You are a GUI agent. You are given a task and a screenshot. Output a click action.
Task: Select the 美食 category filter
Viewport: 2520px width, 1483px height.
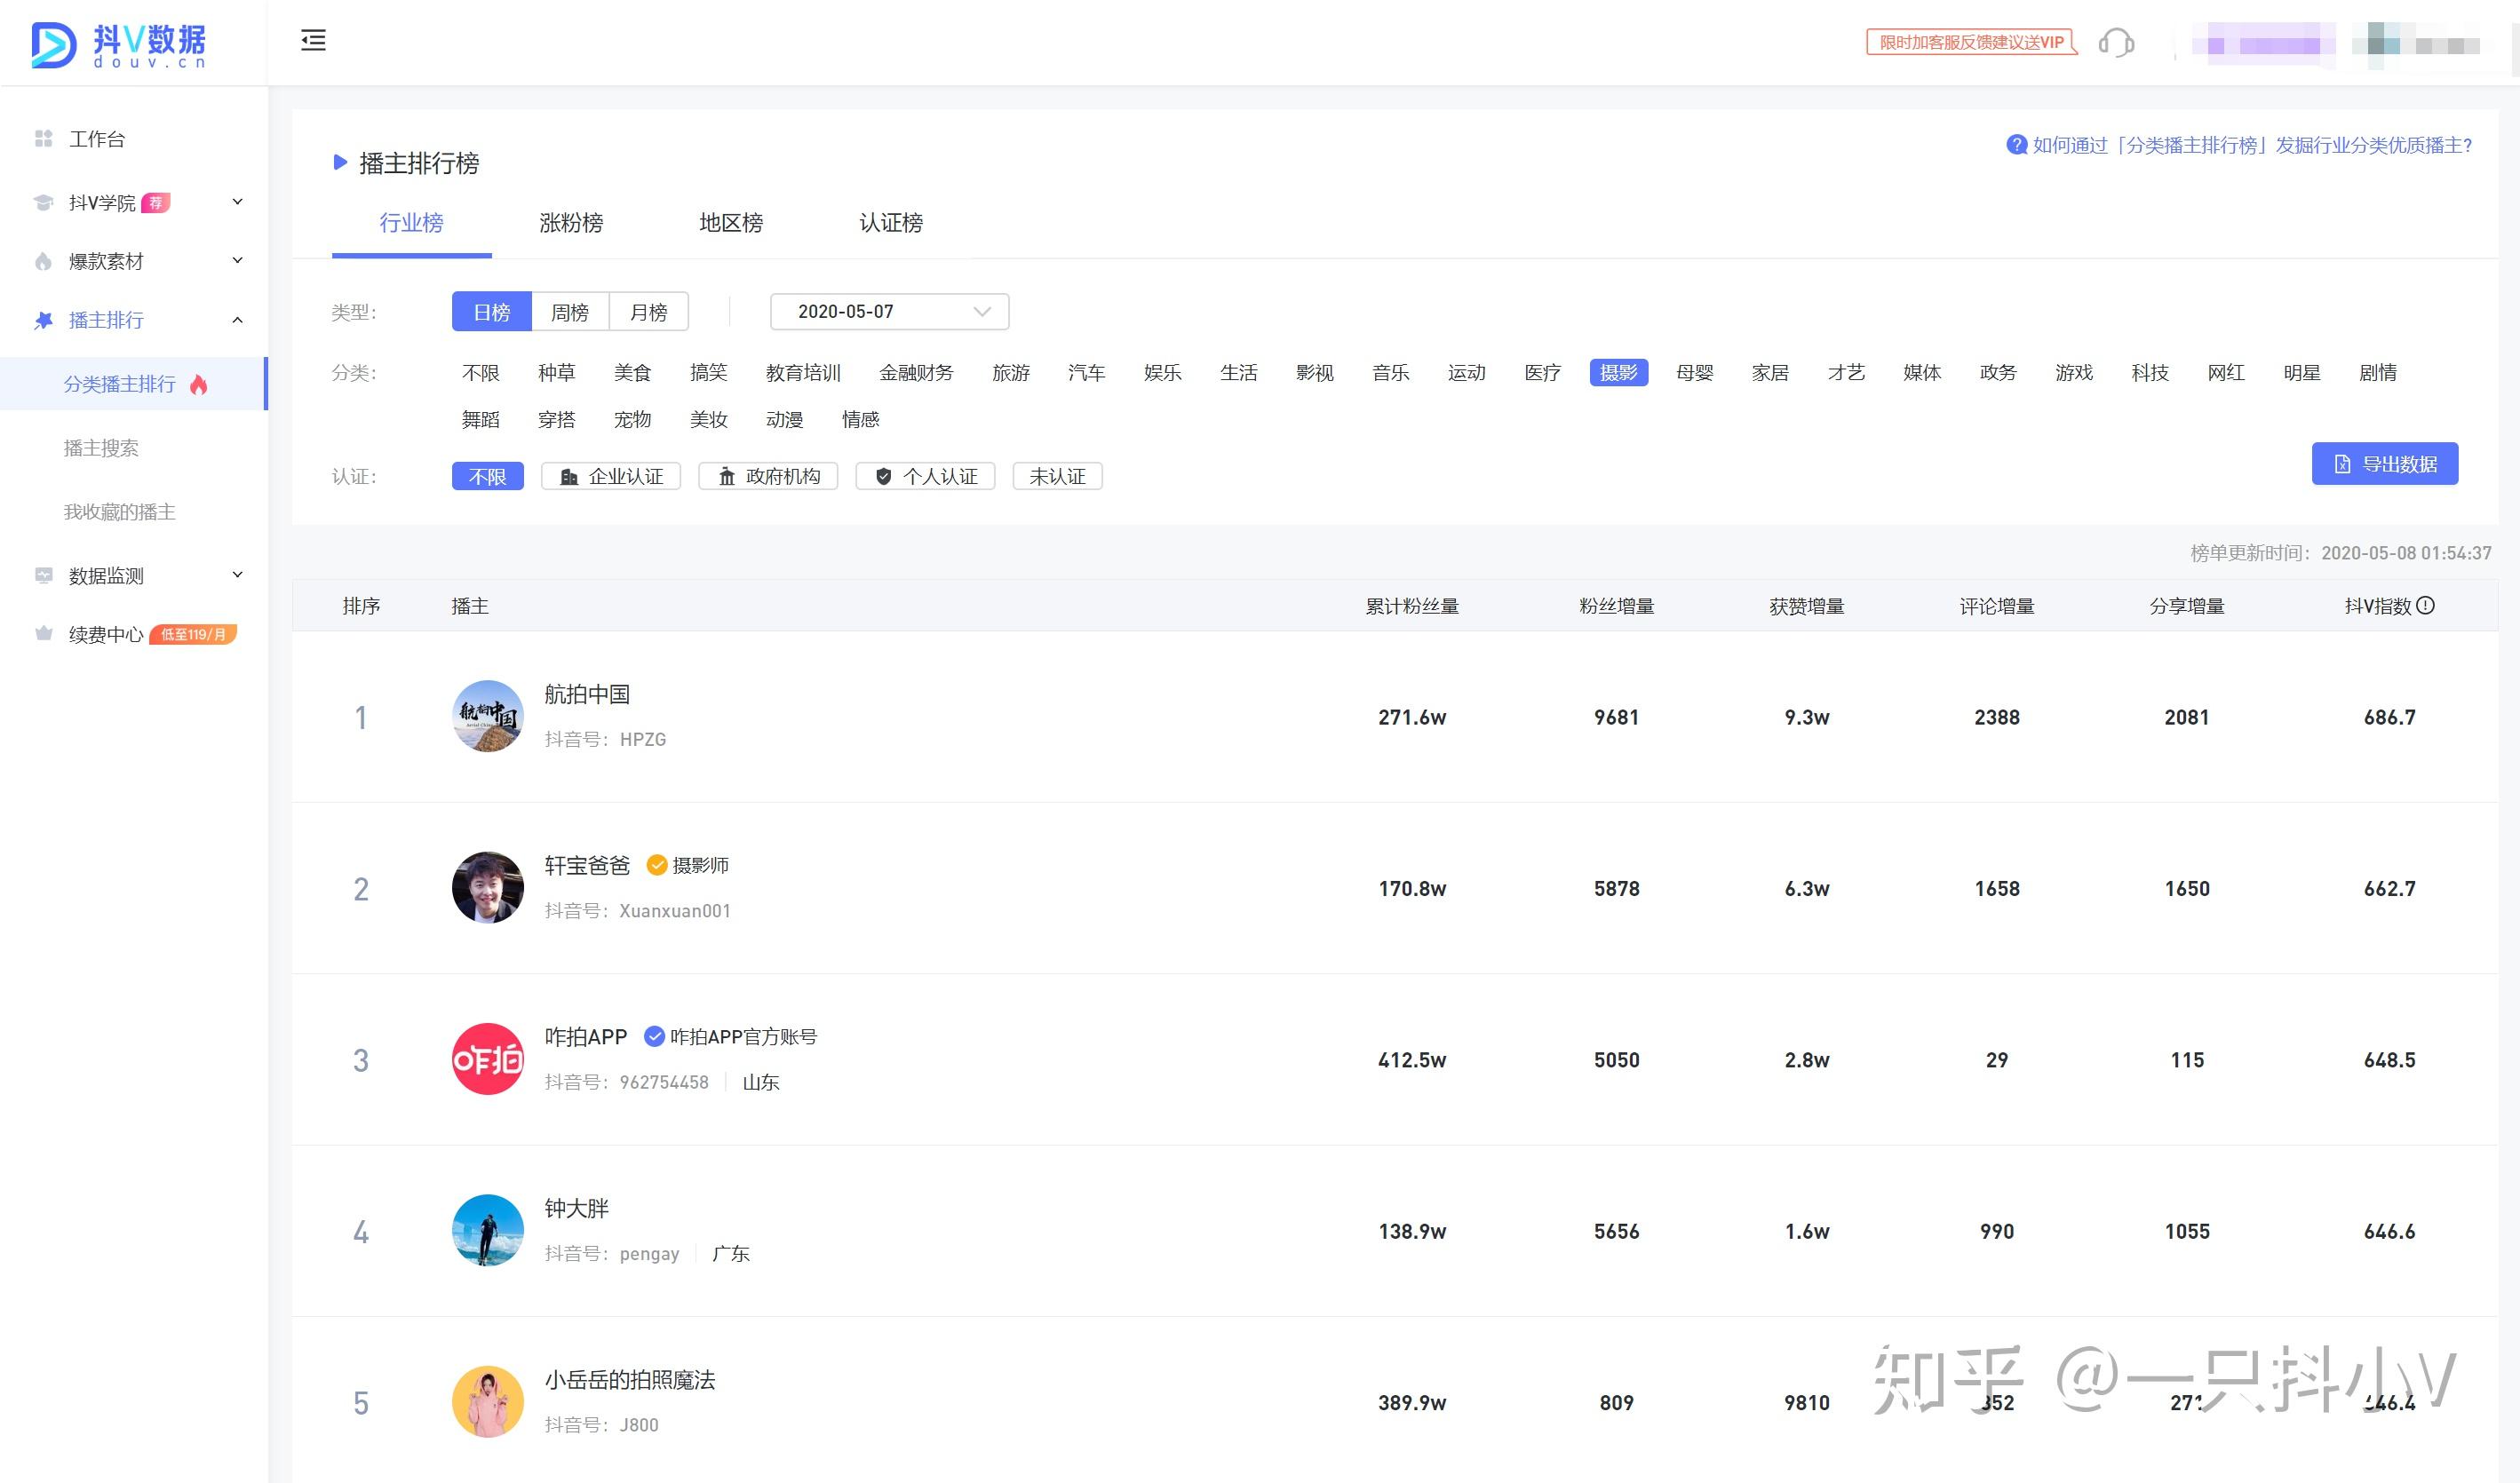tap(632, 373)
